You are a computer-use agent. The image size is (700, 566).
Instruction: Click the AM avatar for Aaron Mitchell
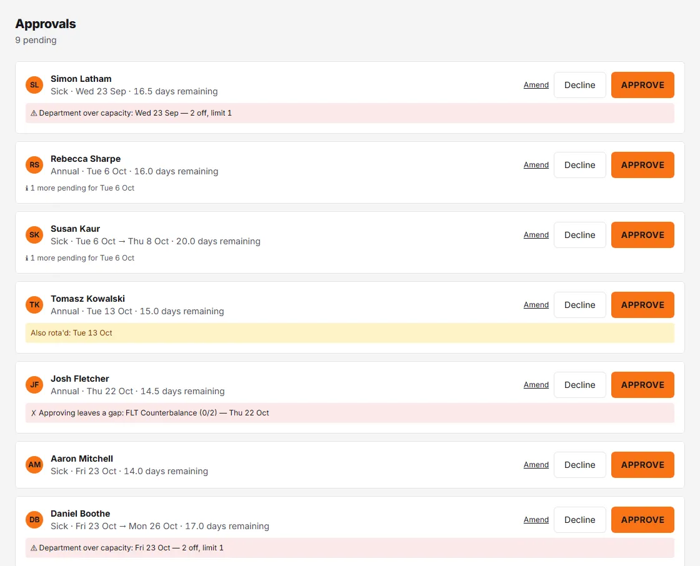click(x=34, y=465)
